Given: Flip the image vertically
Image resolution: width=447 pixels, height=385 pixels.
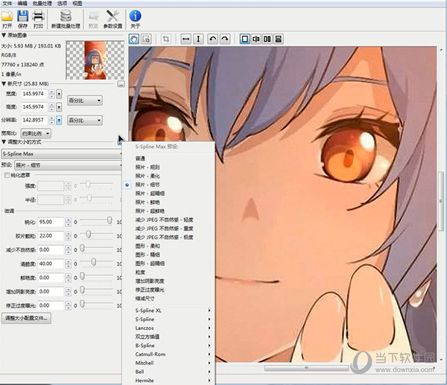Looking at the screenshot, I should coord(198,39).
